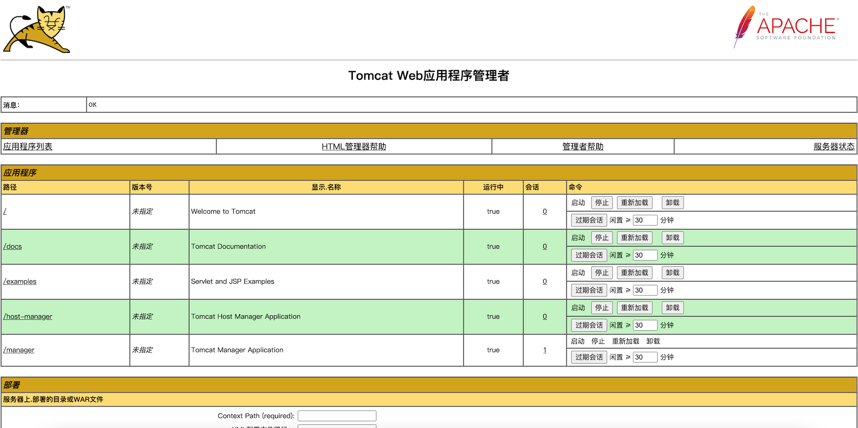Click 重新加载 button for /docs application
858x428 pixels.
[x=634, y=238]
